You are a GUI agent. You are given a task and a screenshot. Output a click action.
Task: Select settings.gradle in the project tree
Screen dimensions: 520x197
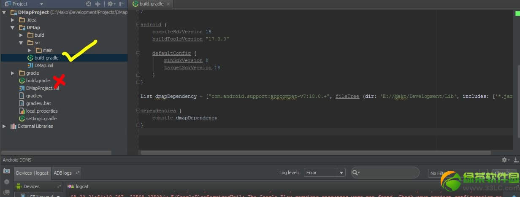coord(41,119)
